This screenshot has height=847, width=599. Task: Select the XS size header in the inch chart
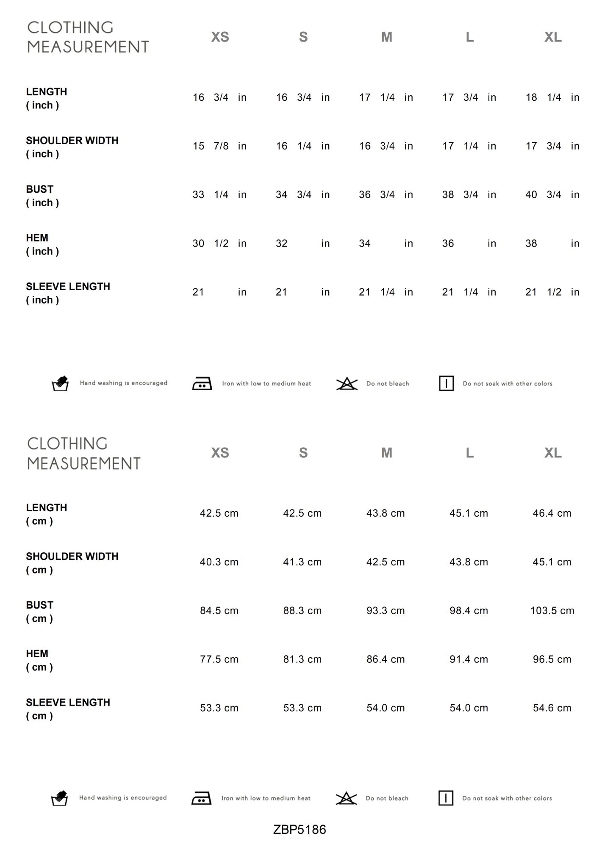pyautogui.click(x=220, y=37)
